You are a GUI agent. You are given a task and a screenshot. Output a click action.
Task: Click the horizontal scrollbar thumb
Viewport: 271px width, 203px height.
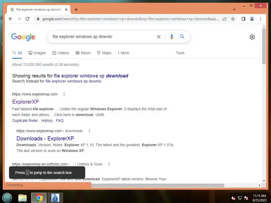(x=158, y=185)
